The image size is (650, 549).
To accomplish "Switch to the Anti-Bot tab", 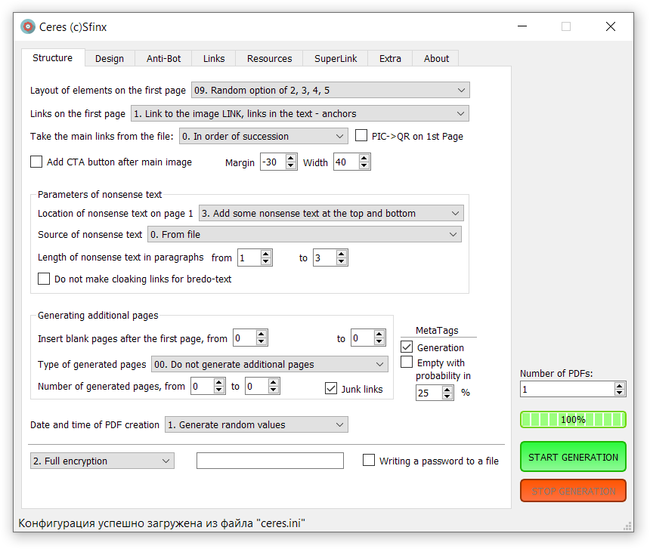I will pos(163,59).
